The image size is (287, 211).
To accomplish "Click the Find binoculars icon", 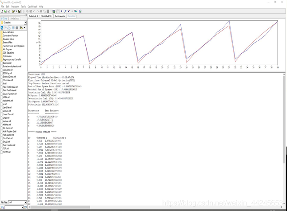I will coord(41,11).
